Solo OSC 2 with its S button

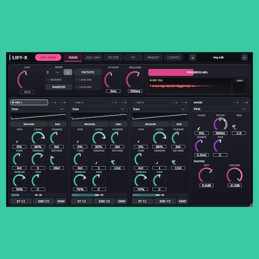coord(114,103)
